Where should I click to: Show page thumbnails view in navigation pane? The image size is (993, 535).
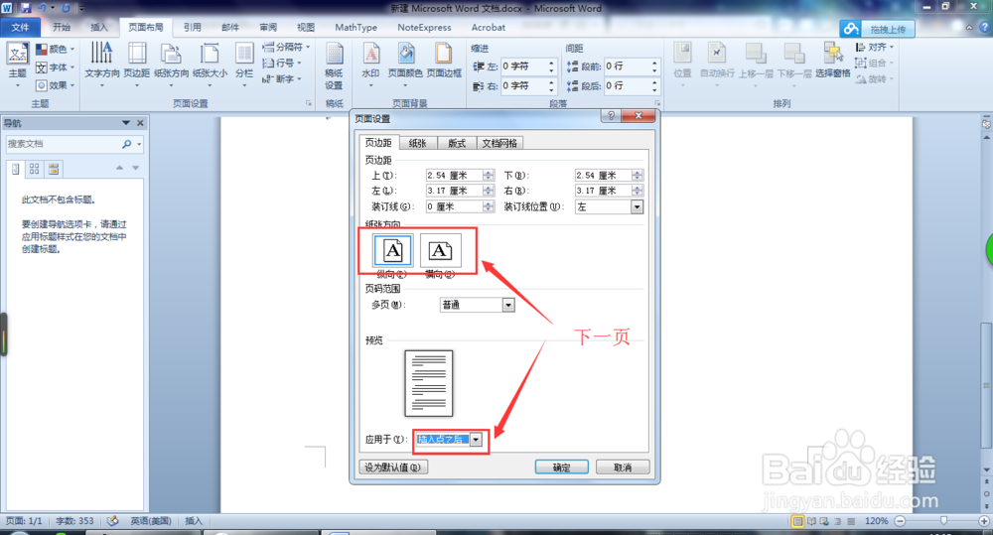34,169
